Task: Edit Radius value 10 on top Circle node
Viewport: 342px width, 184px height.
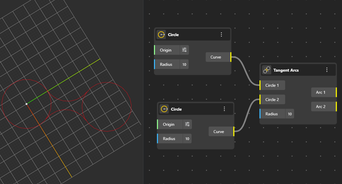Action: coord(184,64)
